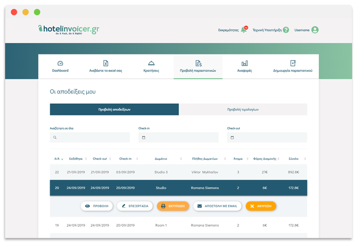The image size is (356, 244).
Task: Switch to the Κρατήσεις tab
Action: point(151,66)
